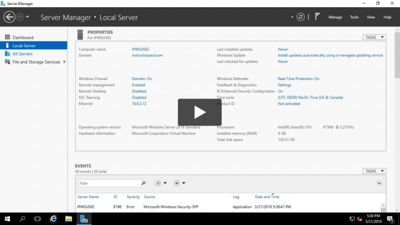Open File Explorer from the taskbar
This screenshot has height=225, width=400.
68,219
